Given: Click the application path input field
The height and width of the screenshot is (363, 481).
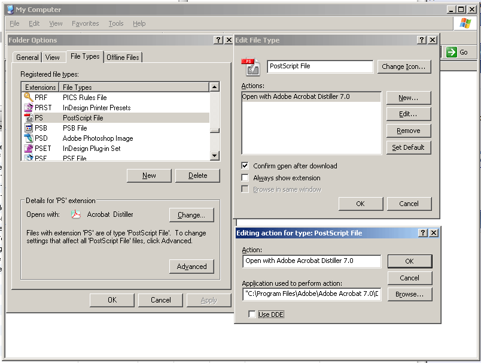Looking at the screenshot, I should pyautogui.click(x=312, y=294).
